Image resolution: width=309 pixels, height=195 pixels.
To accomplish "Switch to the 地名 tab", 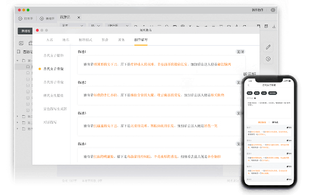I will click(66, 40).
